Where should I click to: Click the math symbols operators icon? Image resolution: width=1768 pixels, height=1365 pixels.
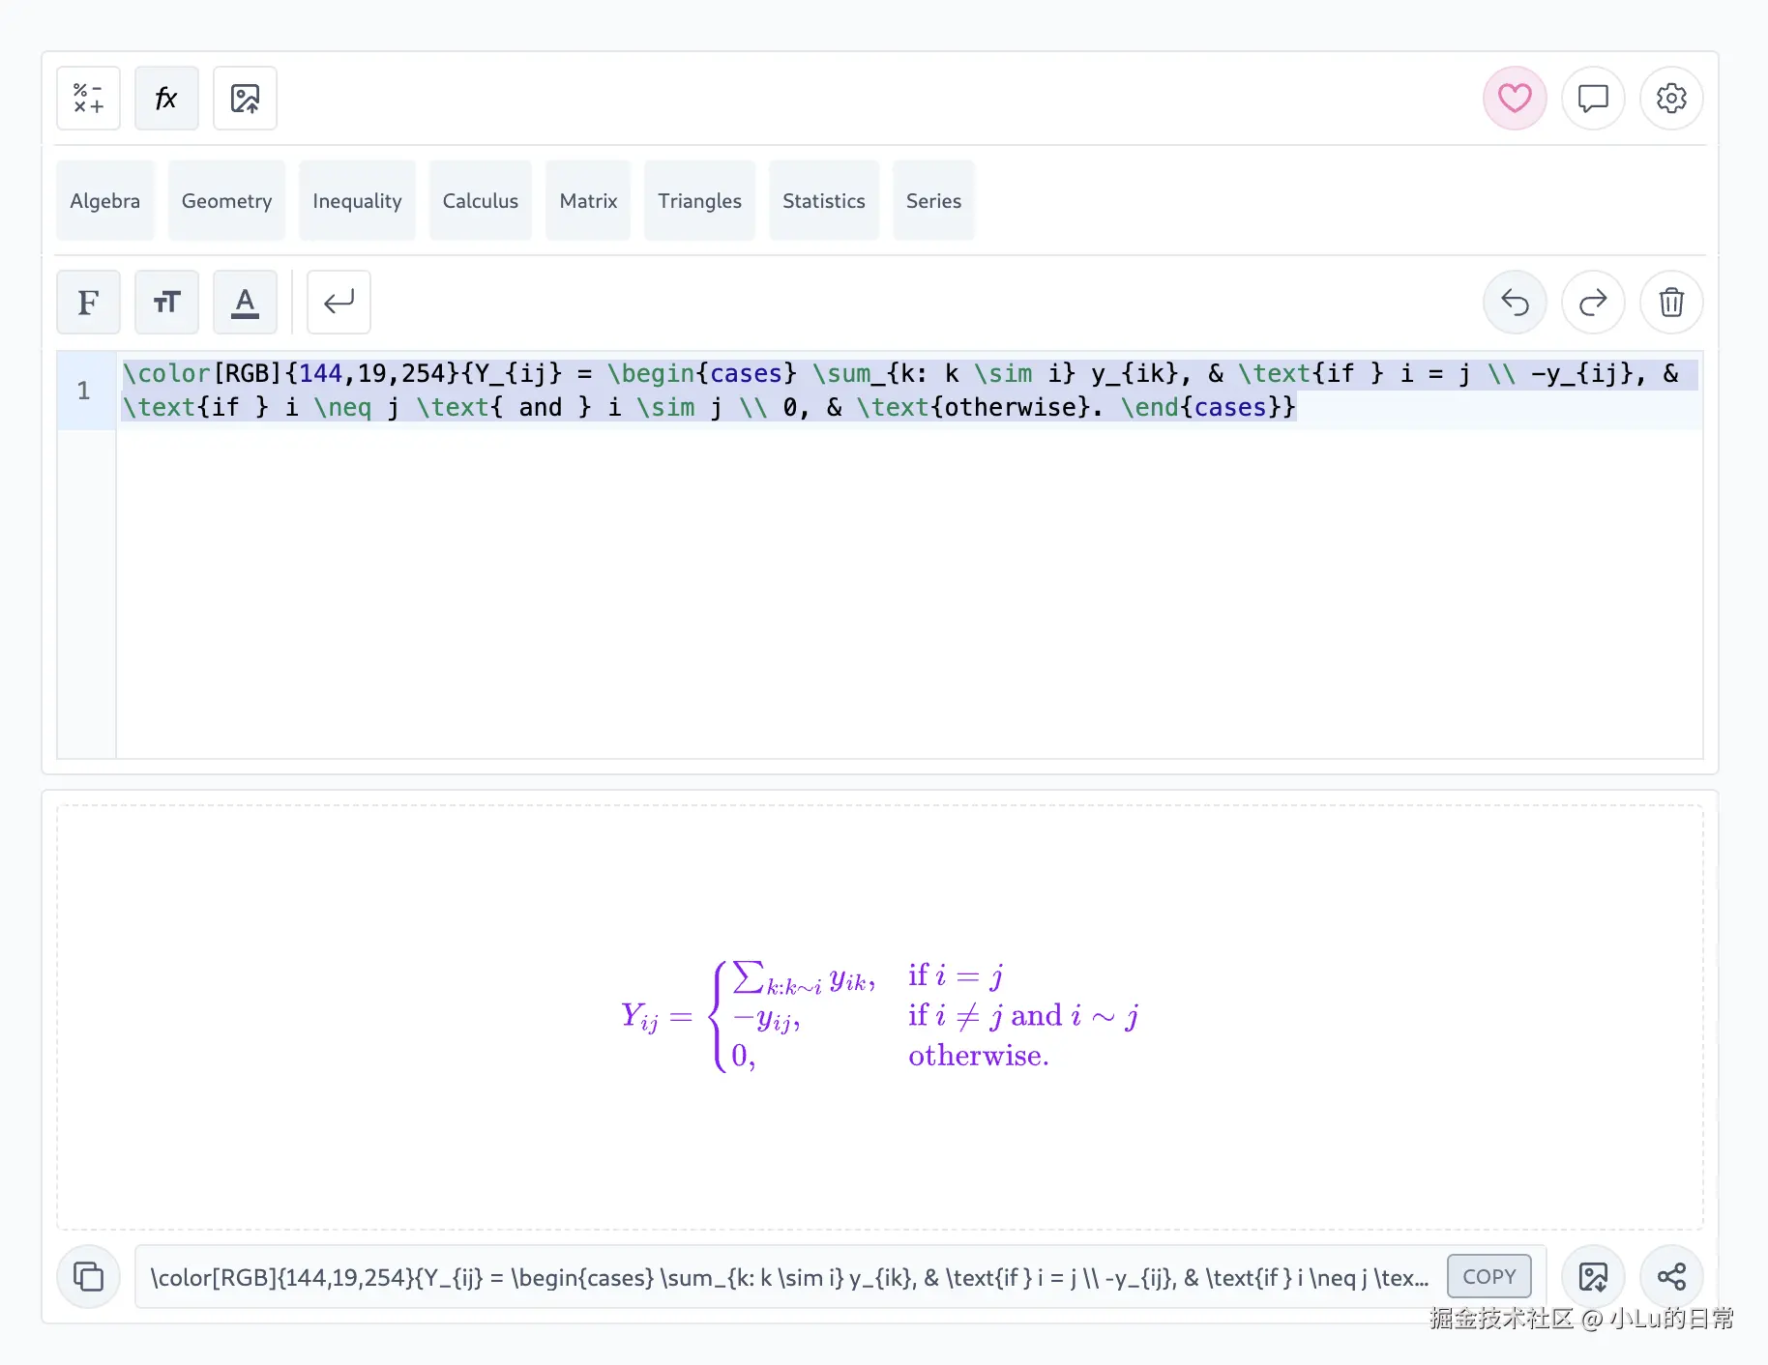pos(88,99)
